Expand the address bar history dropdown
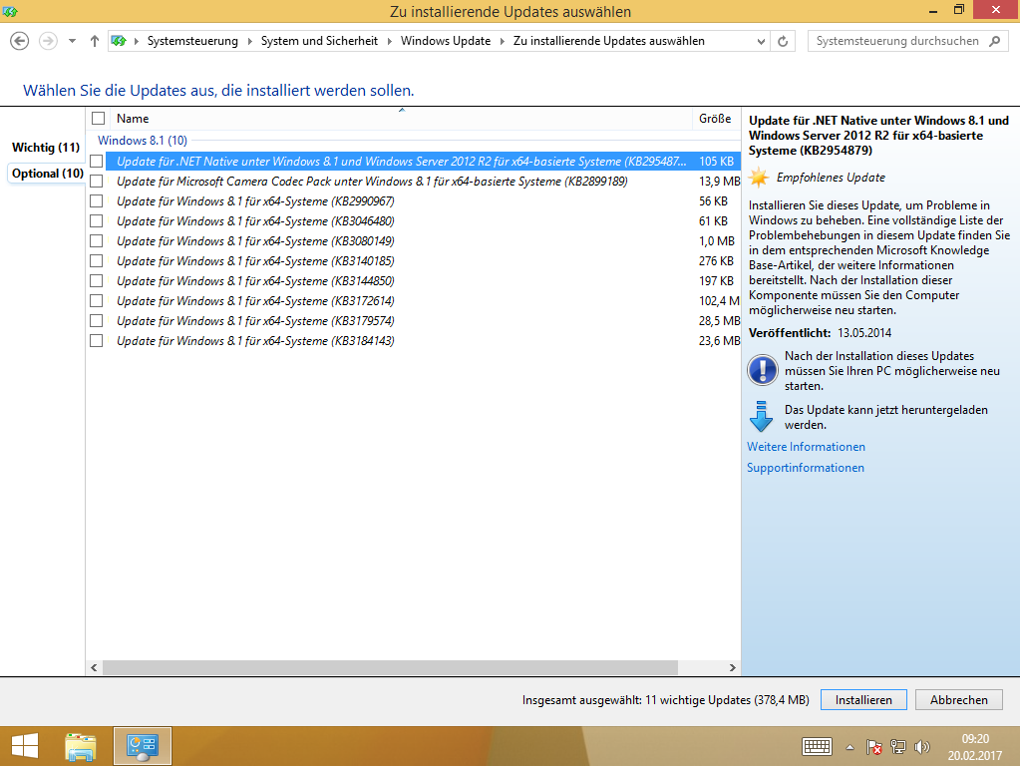 tap(761, 41)
